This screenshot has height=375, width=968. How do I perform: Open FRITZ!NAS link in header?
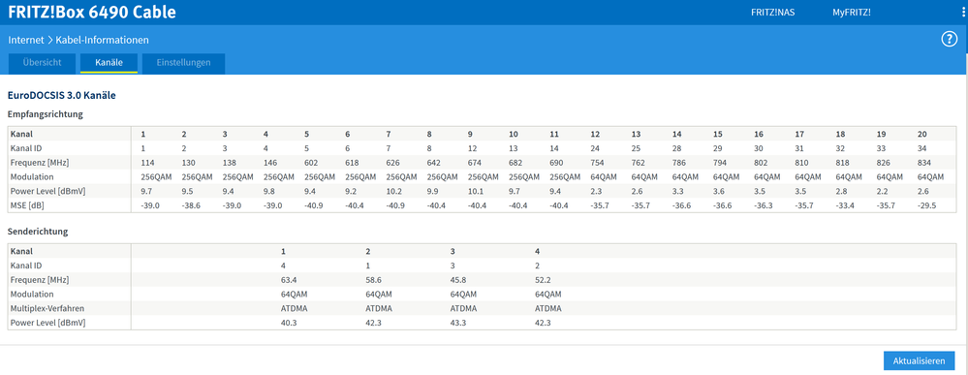pyautogui.click(x=772, y=13)
